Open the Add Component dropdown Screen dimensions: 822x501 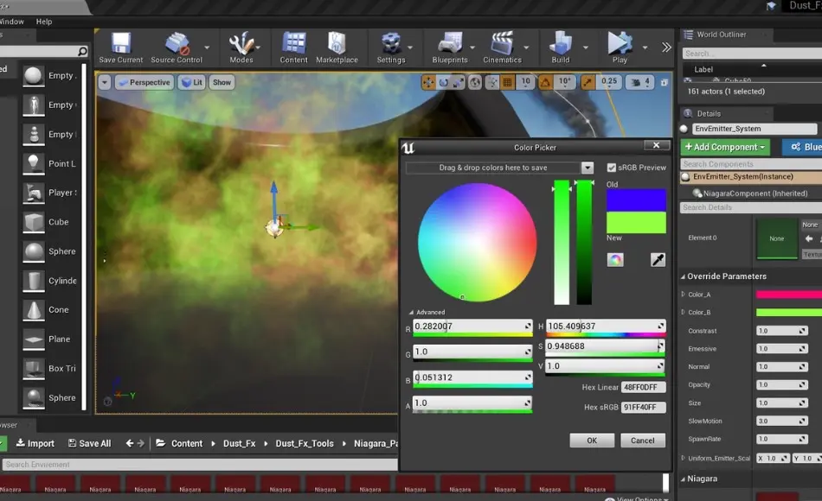click(724, 147)
